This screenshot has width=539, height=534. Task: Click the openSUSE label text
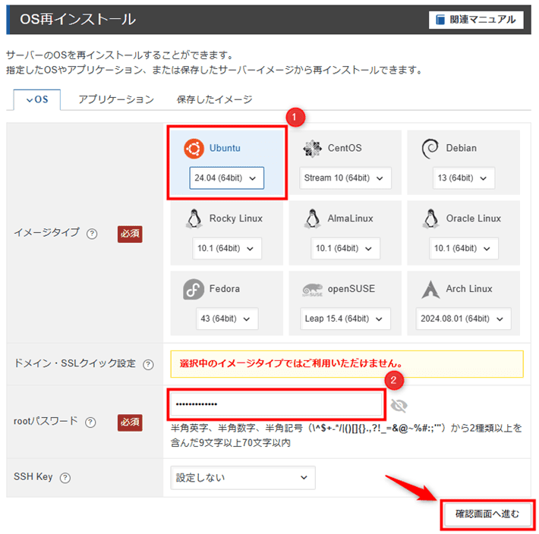tap(351, 289)
